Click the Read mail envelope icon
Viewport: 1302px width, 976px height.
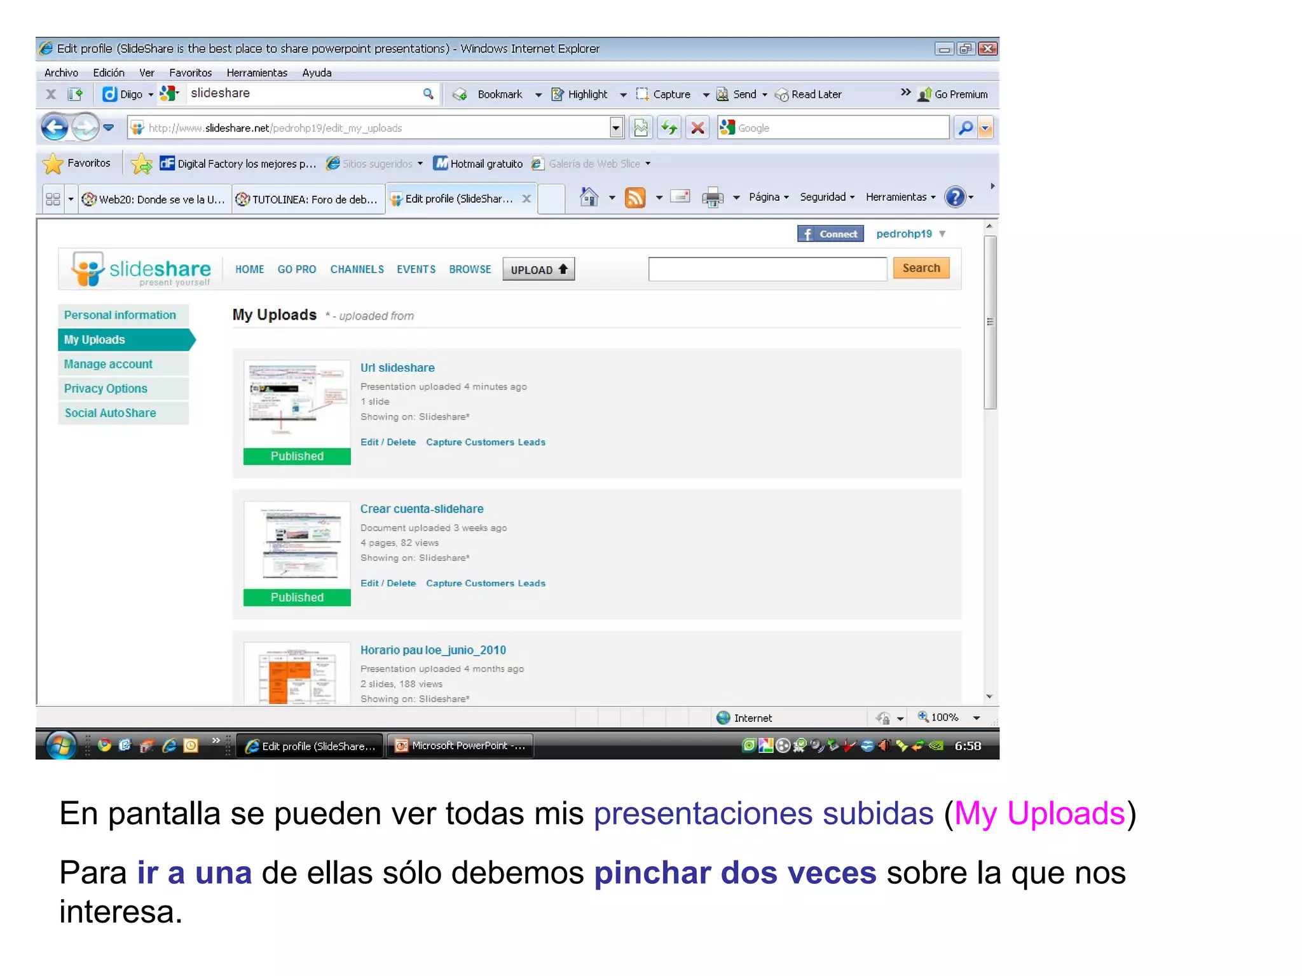pyautogui.click(x=680, y=197)
